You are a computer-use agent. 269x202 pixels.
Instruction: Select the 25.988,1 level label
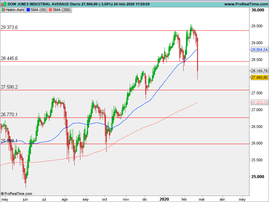click(9, 141)
